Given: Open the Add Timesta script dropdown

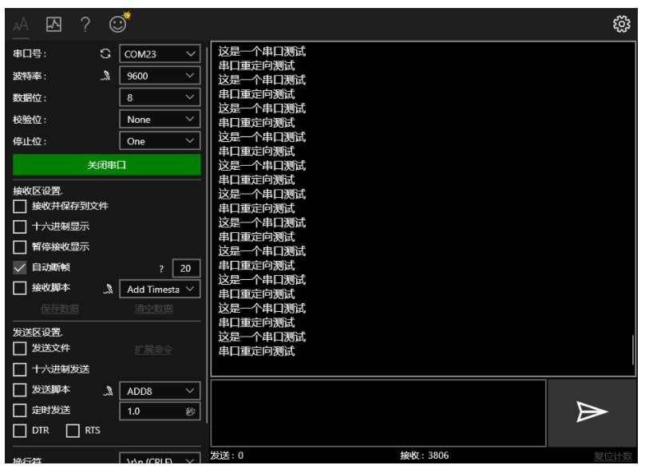Looking at the screenshot, I should tap(160, 289).
